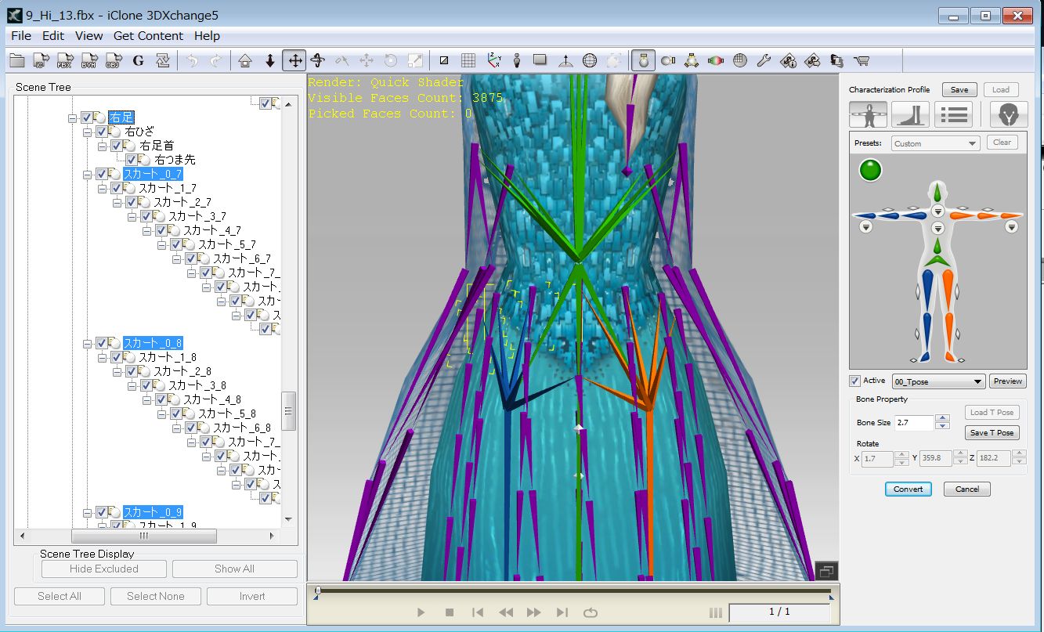1044x632 pixels.
Task: Click the Home view toolbar icon
Action: click(x=245, y=60)
